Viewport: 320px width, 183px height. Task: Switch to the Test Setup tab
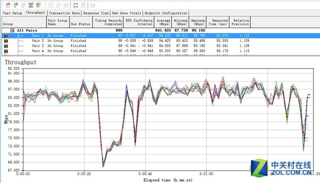(x=12, y=13)
